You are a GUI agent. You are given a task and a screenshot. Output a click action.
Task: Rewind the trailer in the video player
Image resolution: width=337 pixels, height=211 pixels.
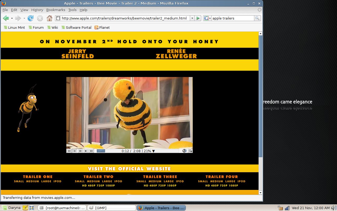pos(69,151)
